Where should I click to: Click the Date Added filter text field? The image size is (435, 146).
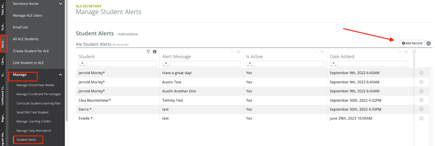tap(373, 64)
